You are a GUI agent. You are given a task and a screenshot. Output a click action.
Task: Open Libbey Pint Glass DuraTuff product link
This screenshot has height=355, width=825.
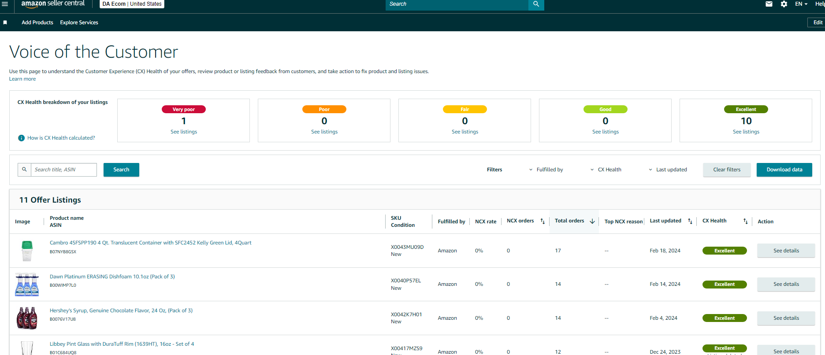point(122,344)
